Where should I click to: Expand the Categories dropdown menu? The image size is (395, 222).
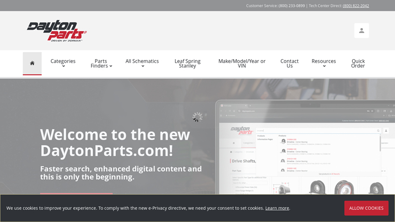(x=63, y=63)
